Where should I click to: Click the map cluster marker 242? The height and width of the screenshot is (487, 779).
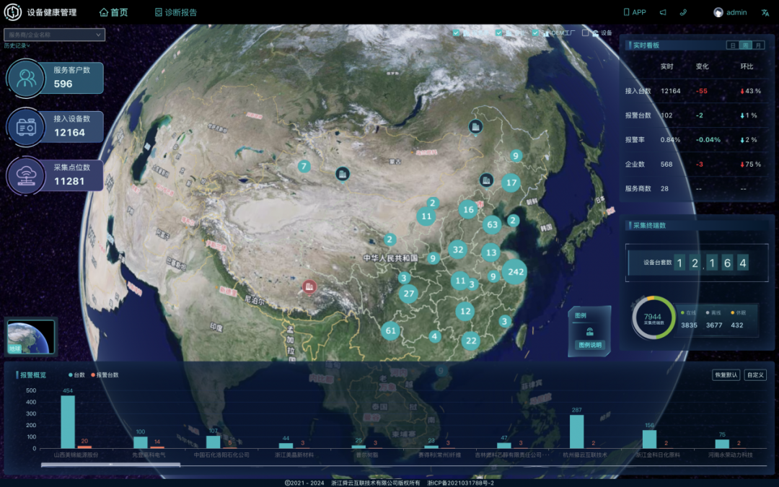515,272
